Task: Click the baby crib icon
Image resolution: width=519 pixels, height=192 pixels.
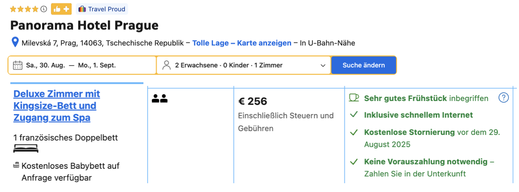Action: [16, 166]
